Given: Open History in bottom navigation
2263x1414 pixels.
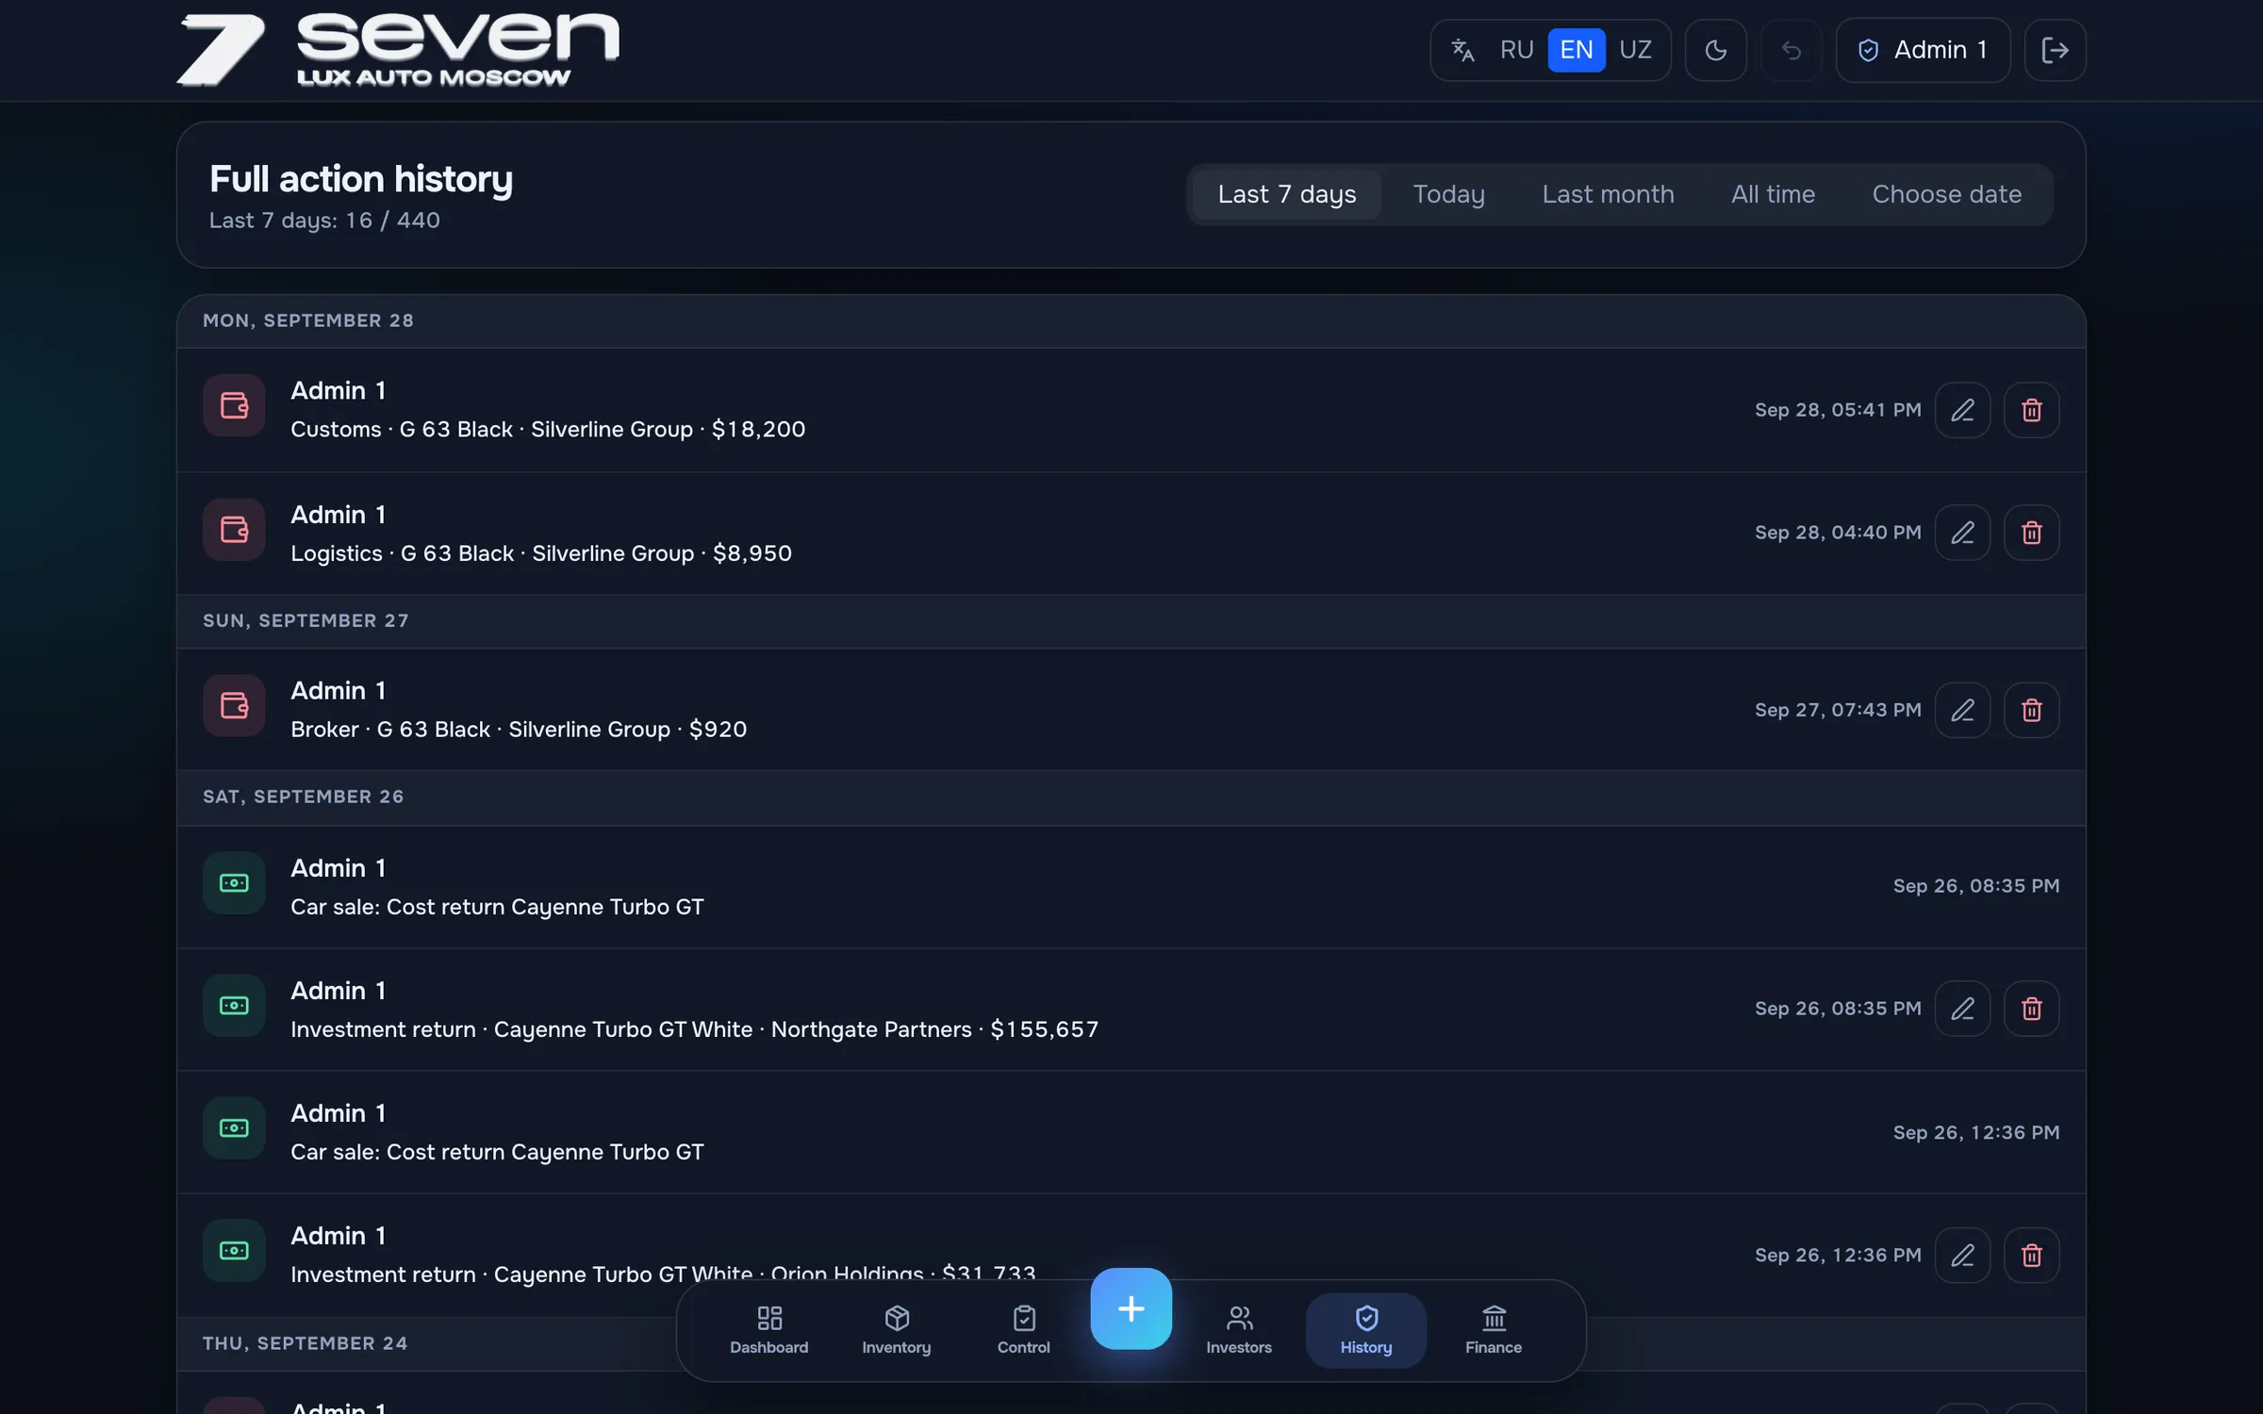Looking at the screenshot, I should pos(1366,1331).
